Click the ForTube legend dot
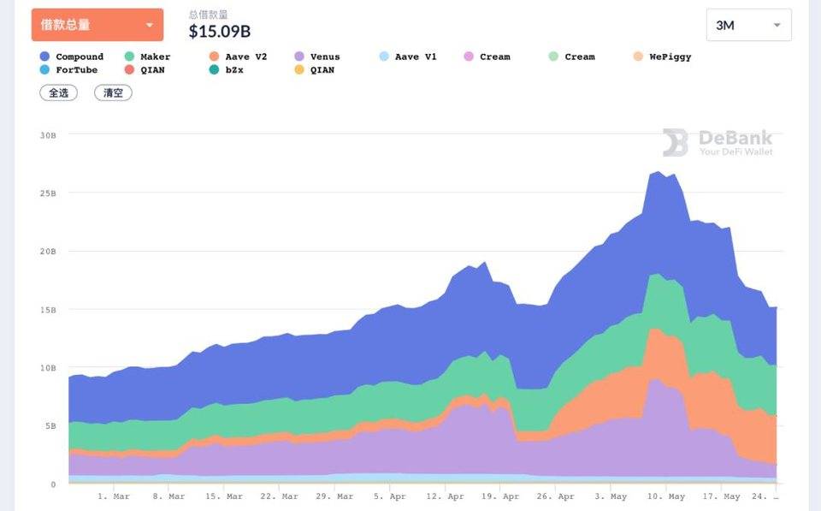821x511 pixels. (44, 70)
